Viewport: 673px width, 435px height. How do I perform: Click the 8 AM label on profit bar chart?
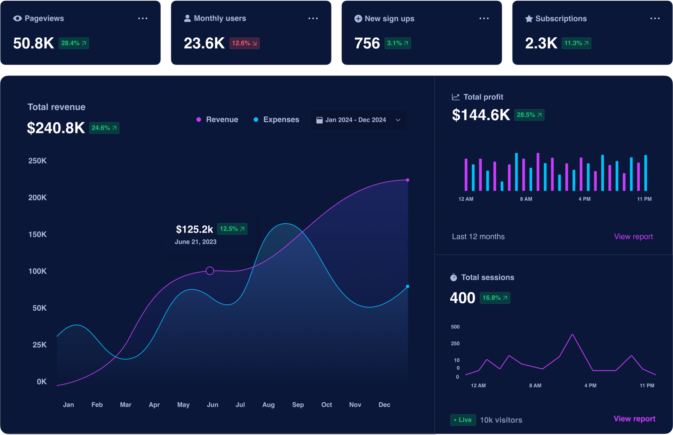[x=526, y=199]
